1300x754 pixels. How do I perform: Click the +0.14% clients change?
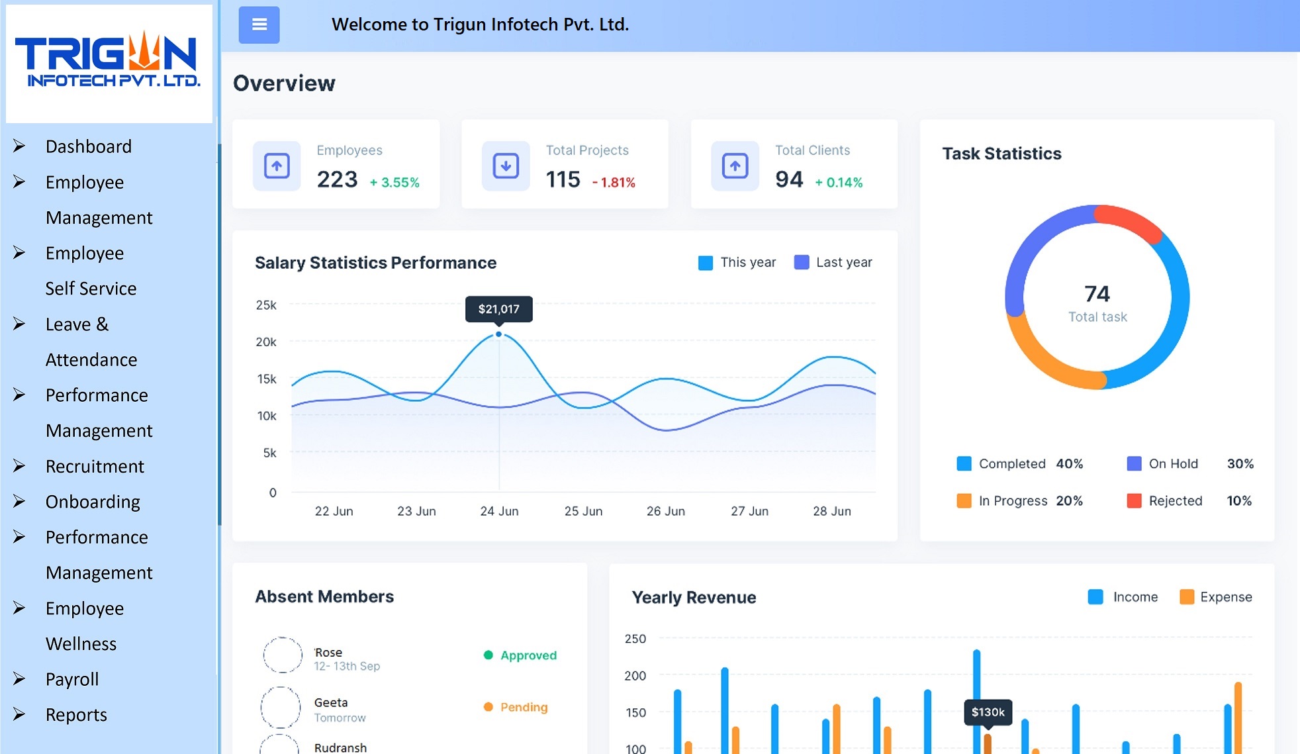tap(839, 182)
